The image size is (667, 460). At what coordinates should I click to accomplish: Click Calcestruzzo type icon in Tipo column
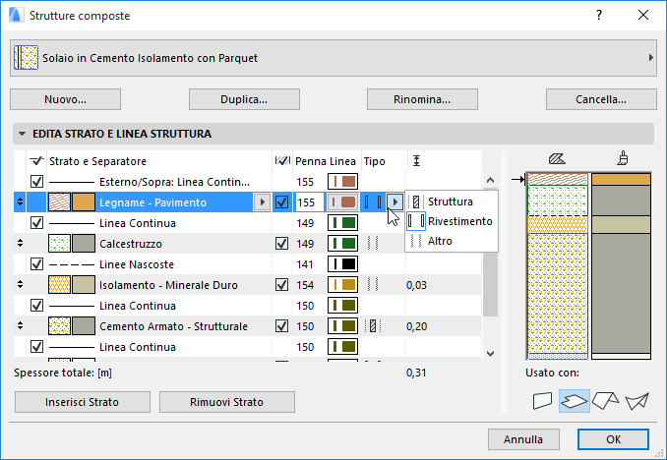[x=373, y=244]
